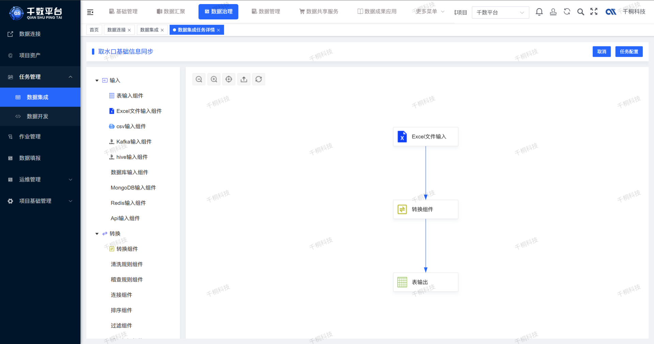Open 项目资产 in the sidebar

click(40, 56)
